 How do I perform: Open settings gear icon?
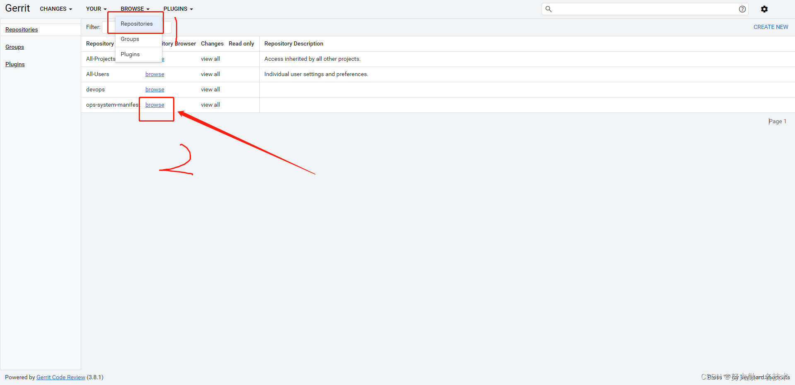764,9
